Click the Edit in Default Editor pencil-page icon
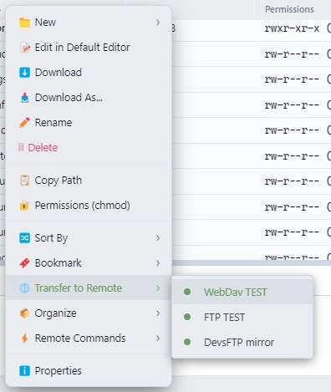This screenshot has height=392, width=331. 24,48
